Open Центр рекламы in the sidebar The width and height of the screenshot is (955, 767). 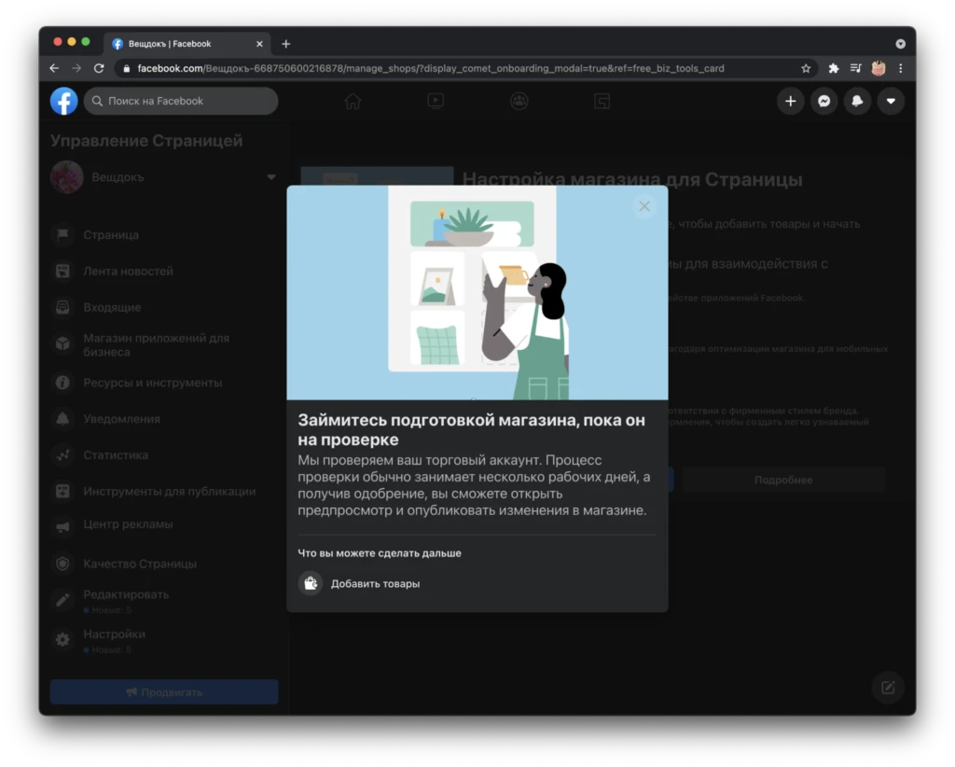(x=163, y=524)
